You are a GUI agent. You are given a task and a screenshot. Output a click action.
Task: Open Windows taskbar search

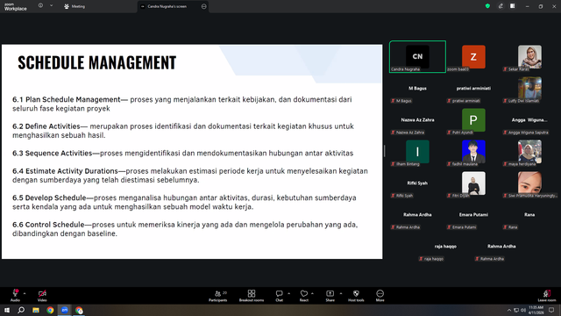coord(21,310)
